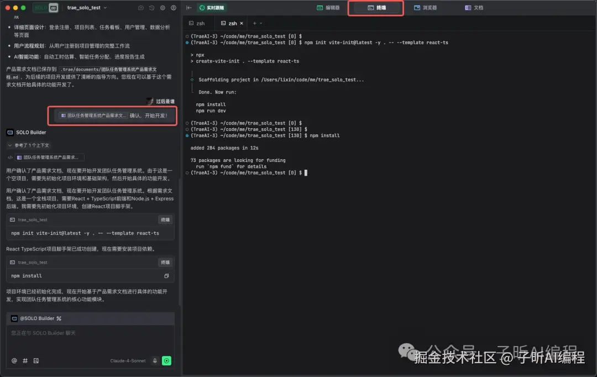
Task: Click '73 packages are looking for funding' line
Action: tap(238, 160)
